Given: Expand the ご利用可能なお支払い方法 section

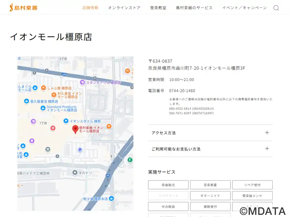Looking at the screenshot, I should pos(210,149).
